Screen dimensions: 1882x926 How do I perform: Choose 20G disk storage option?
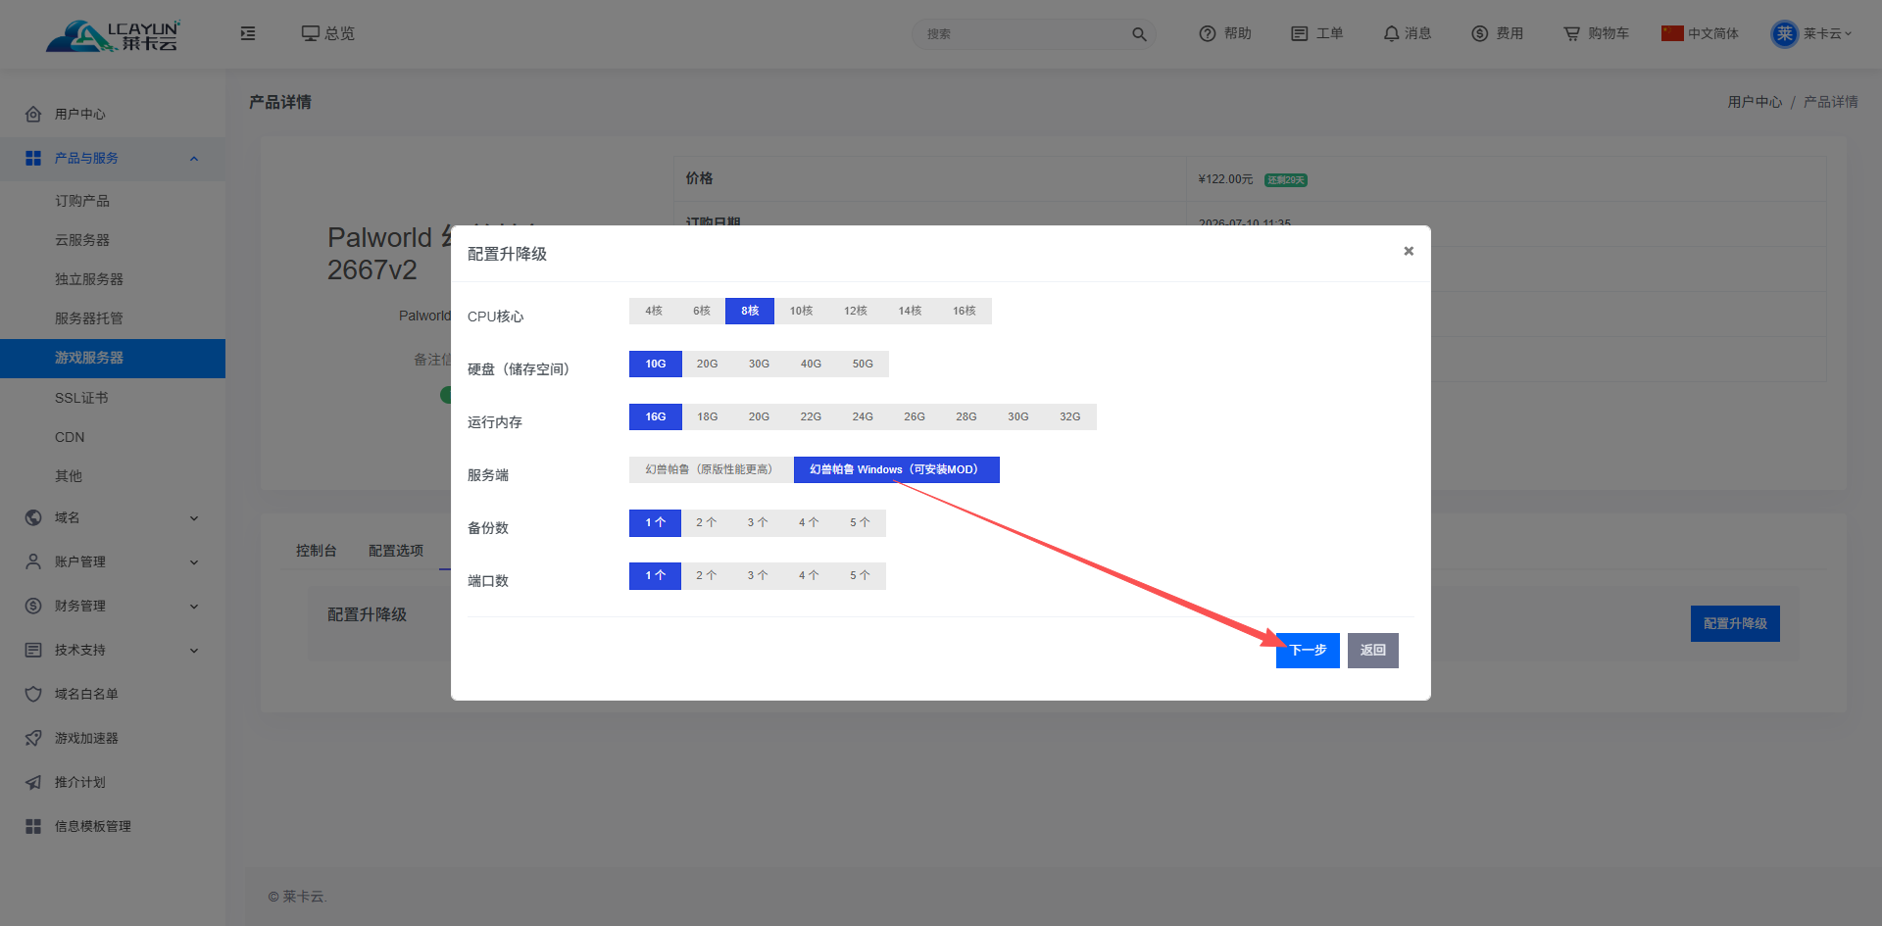(x=707, y=364)
